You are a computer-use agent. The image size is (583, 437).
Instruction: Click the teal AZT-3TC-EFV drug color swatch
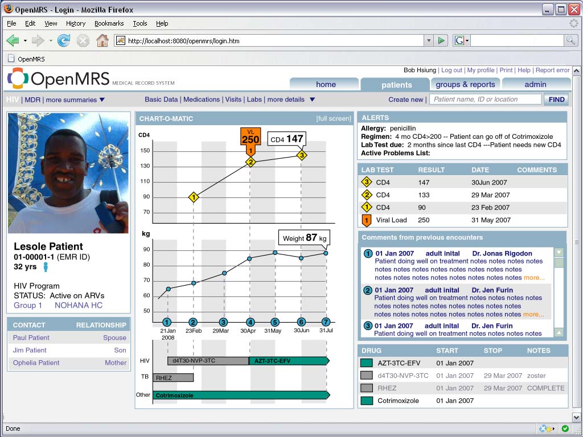[367, 363]
